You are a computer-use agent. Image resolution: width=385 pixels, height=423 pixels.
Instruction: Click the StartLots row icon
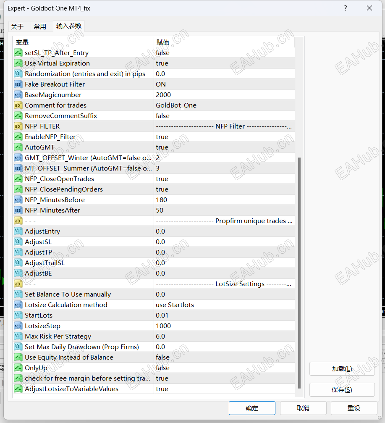pos(18,315)
